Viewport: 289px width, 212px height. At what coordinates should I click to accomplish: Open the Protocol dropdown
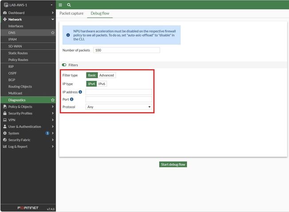[x=119, y=107]
